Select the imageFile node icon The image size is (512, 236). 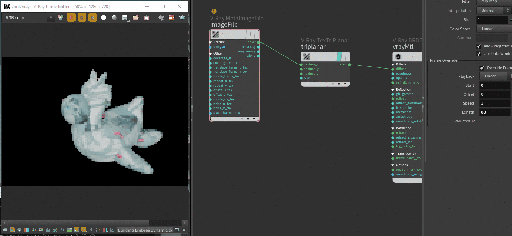[x=216, y=34]
